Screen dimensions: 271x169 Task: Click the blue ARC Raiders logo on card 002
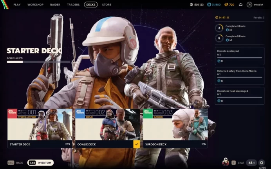(80, 113)
